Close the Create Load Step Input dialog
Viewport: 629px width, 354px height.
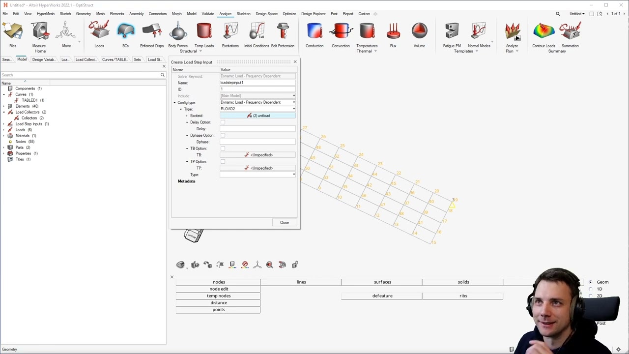point(295,62)
